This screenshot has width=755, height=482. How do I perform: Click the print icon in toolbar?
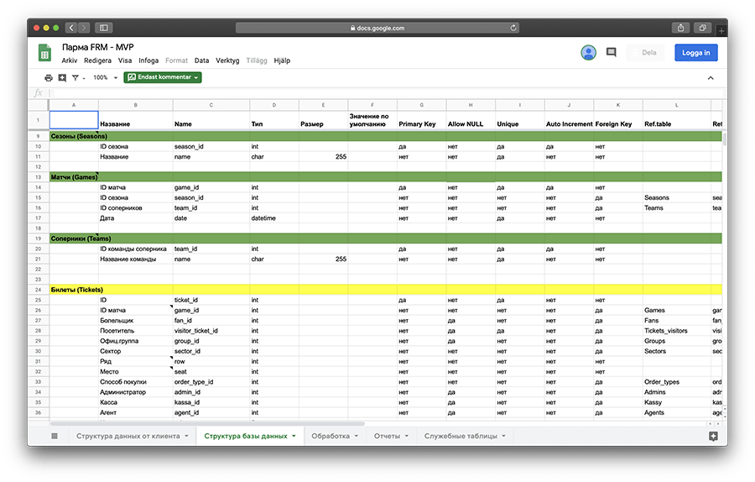pos(49,77)
